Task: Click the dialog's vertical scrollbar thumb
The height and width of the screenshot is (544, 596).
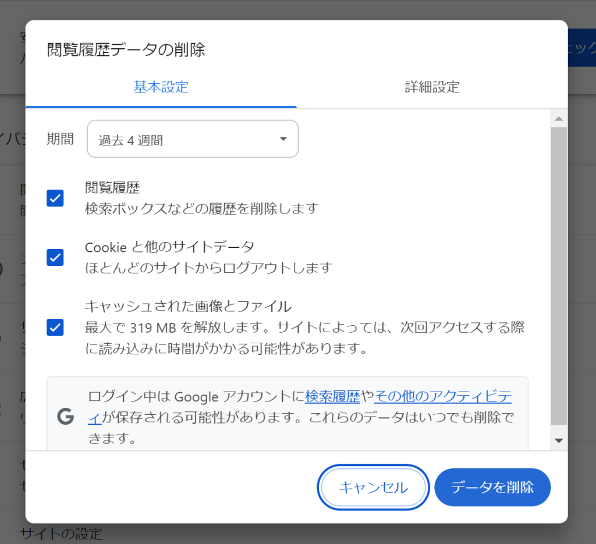Action: point(559,276)
